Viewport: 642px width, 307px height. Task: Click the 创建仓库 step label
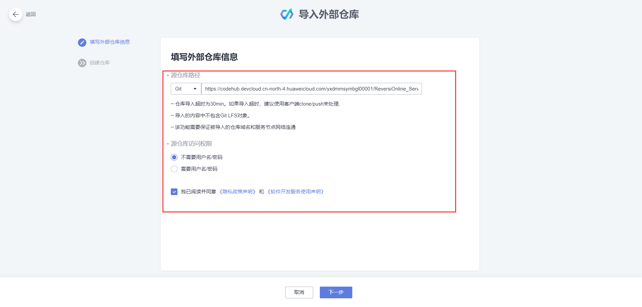[x=100, y=63]
